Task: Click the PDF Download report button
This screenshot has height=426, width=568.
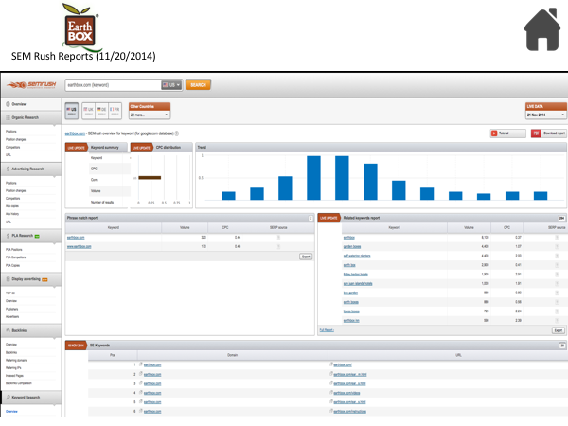Action: pos(548,133)
